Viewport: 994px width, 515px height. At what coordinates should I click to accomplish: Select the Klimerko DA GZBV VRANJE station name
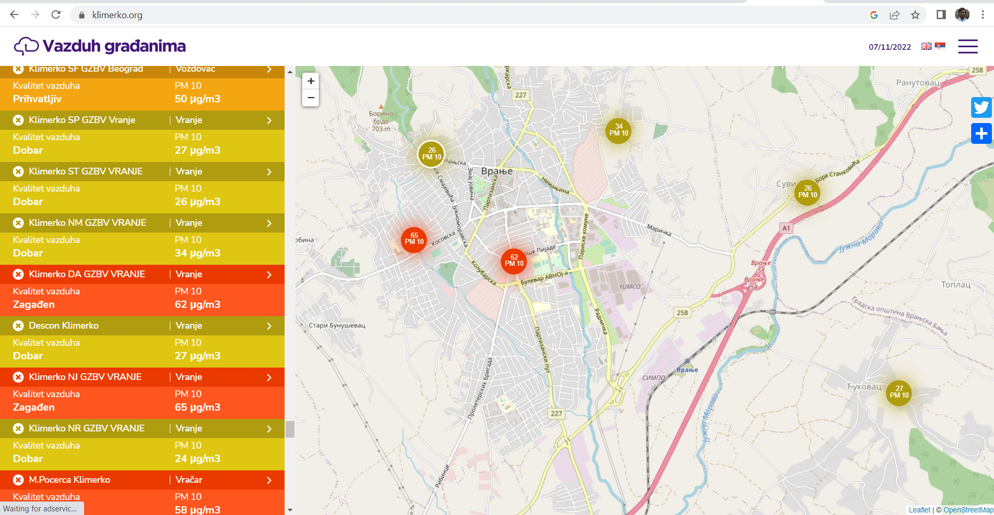pyautogui.click(x=87, y=274)
